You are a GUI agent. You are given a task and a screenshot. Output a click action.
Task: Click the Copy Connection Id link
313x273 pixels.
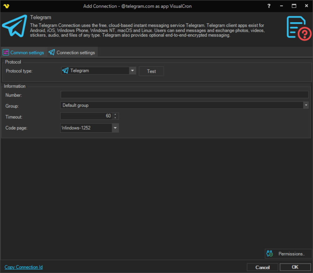tap(23, 267)
